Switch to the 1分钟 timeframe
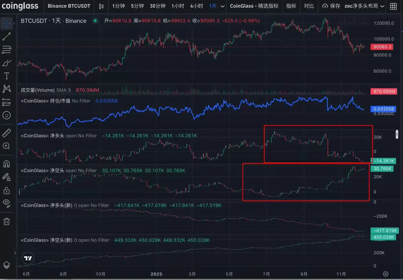Screen dimensions: 403x280 coord(118,6)
